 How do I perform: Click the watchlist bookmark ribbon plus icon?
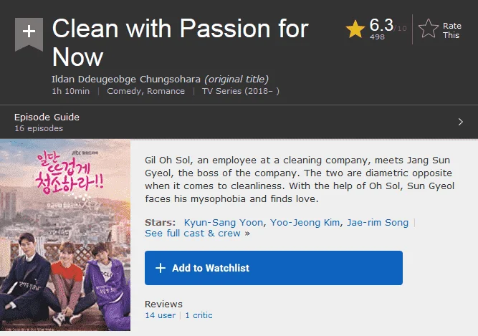click(x=29, y=34)
